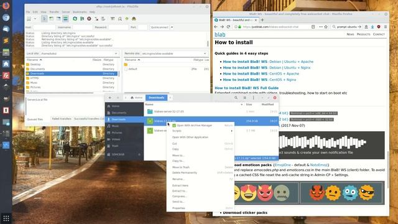Image resolution: width=398 pixels, height=224 pixels.
Task: Open the Quickconnect history dropdown arrow
Action: click(172, 27)
